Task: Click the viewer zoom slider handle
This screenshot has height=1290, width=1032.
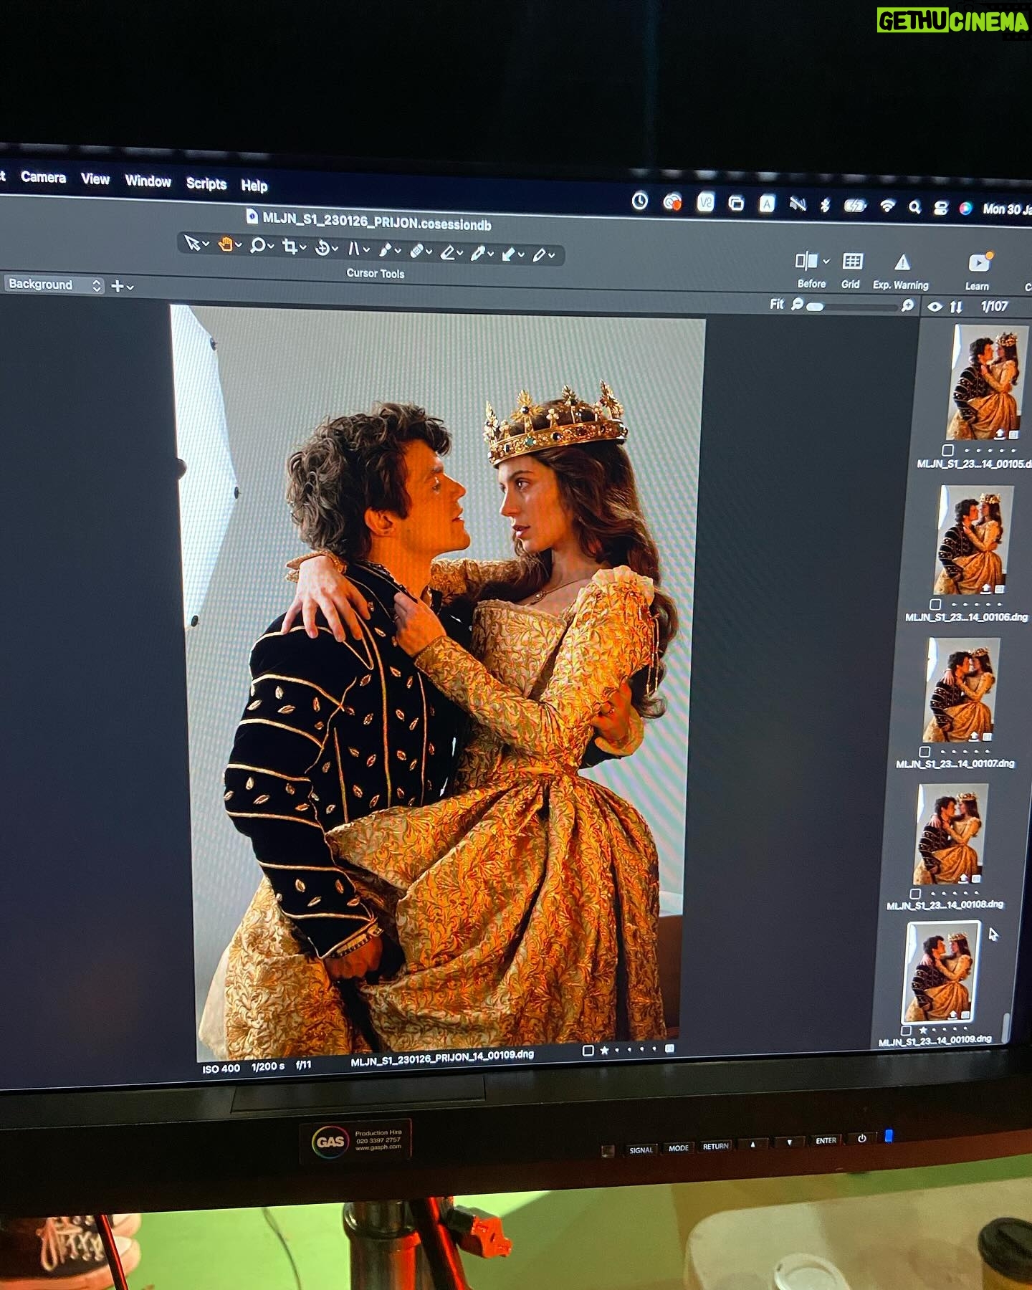Action: [816, 307]
